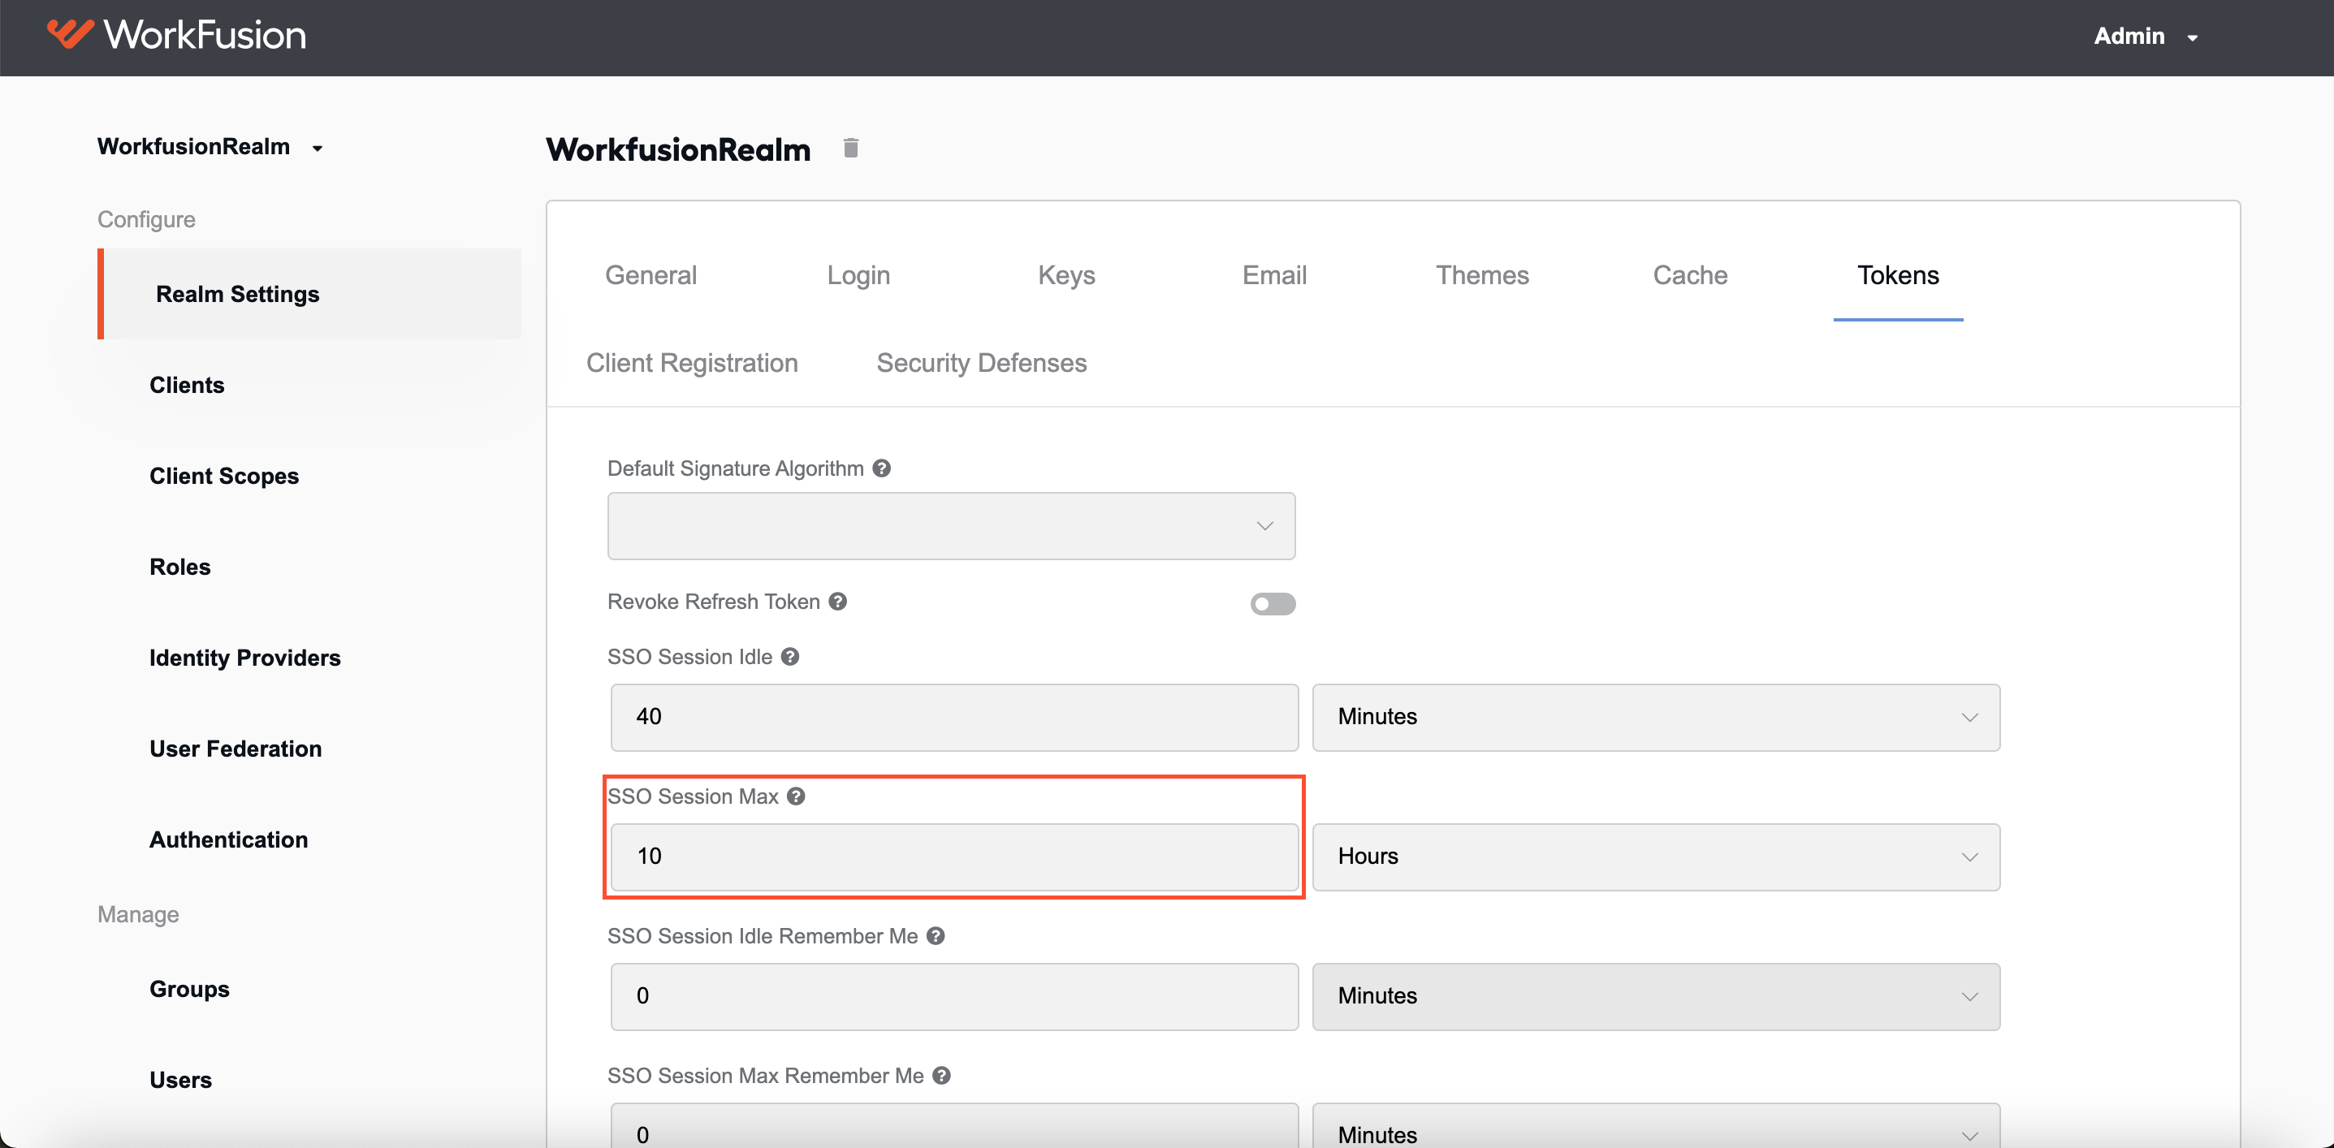This screenshot has height=1148, width=2334.
Task: Switch to the Email tab
Action: point(1274,275)
